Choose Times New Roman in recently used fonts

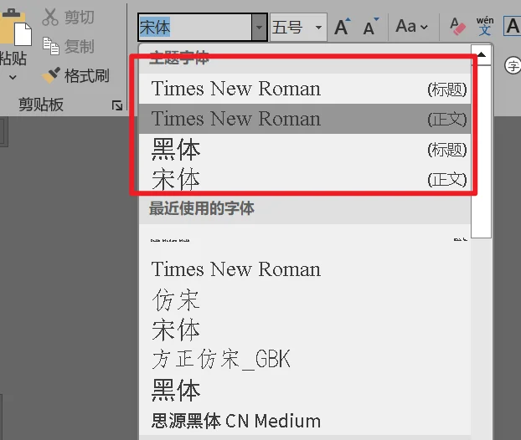click(305, 269)
